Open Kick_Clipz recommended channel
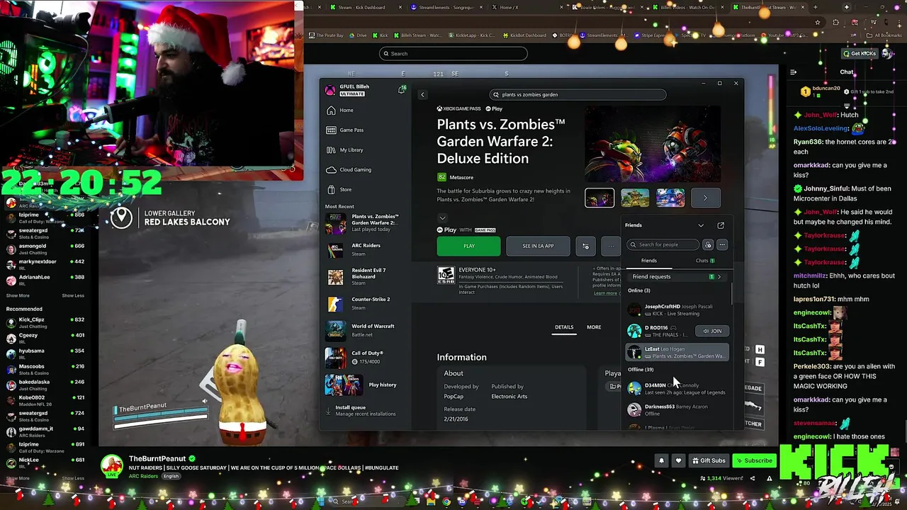The image size is (907, 510). [x=45, y=322]
